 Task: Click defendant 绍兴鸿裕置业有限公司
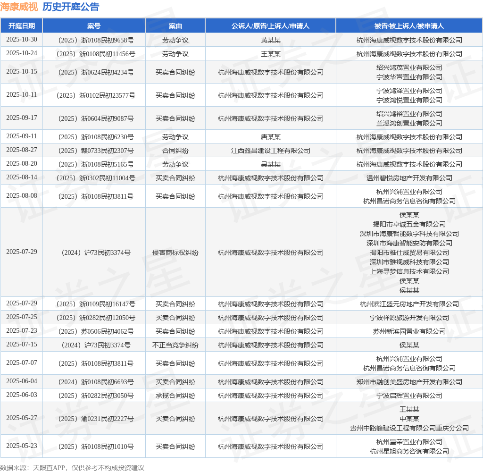pos(409,114)
